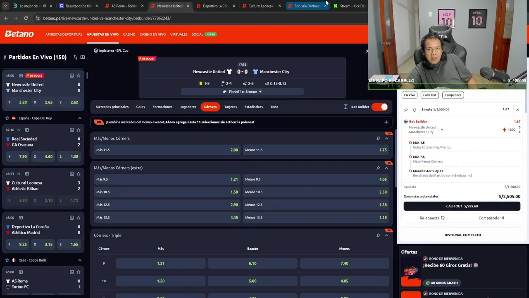This screenshot has width=529, height=298.
Task: Select Más 11.5 corners at 2.00
Action: pos(167,150)
